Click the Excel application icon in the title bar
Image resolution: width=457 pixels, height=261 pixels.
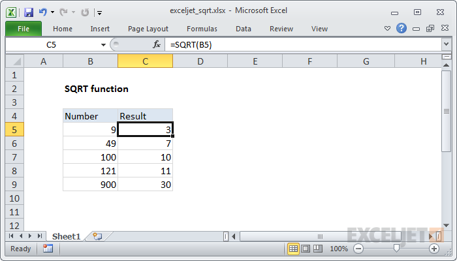11,12
